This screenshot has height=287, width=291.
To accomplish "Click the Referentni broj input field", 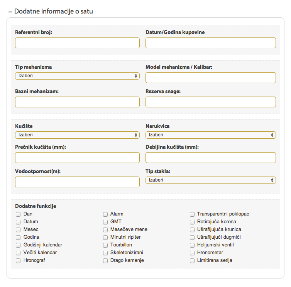I will point(77,43).
